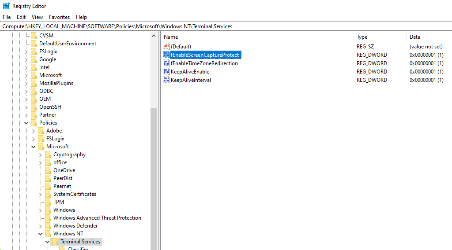Click the DWORD icon beside KeepAliveInterval

pos(166,80)
